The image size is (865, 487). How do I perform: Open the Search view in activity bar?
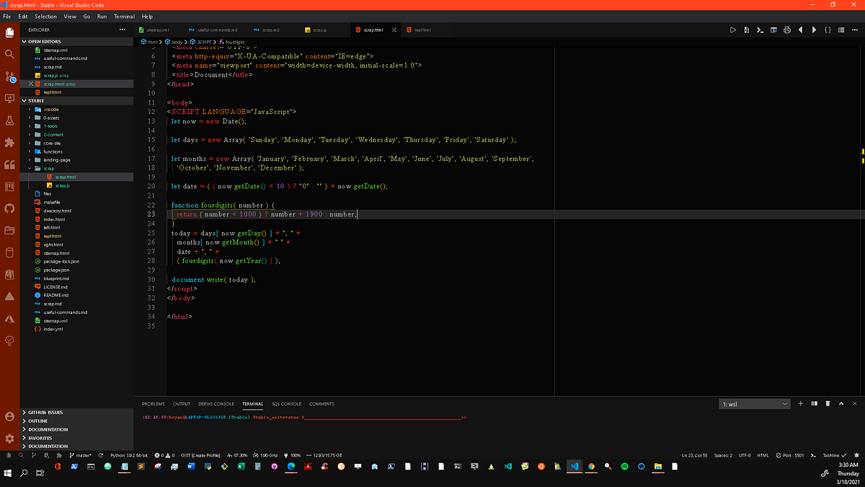pos(9,54)
